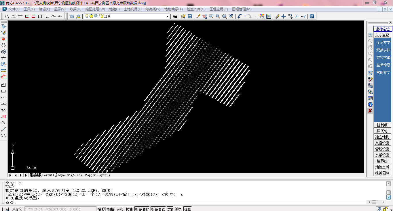Viewport: 393px width, 211px height.
Task: Open the layer list dropdown arrow
Action: (x=167, y=16)
